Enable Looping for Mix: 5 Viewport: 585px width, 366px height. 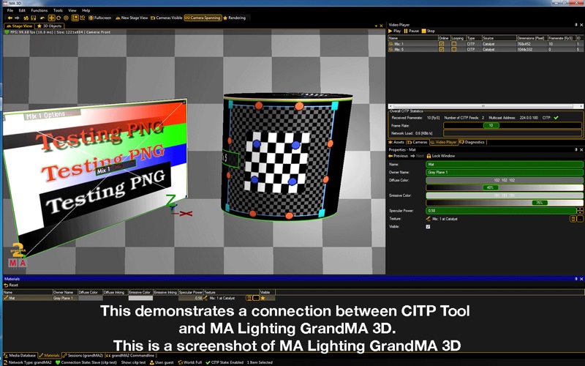click(x=453, y=49)
